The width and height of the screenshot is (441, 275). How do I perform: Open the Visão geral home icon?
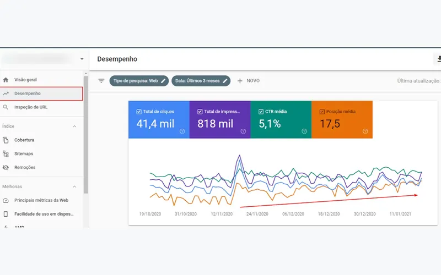tap(6, 80)
